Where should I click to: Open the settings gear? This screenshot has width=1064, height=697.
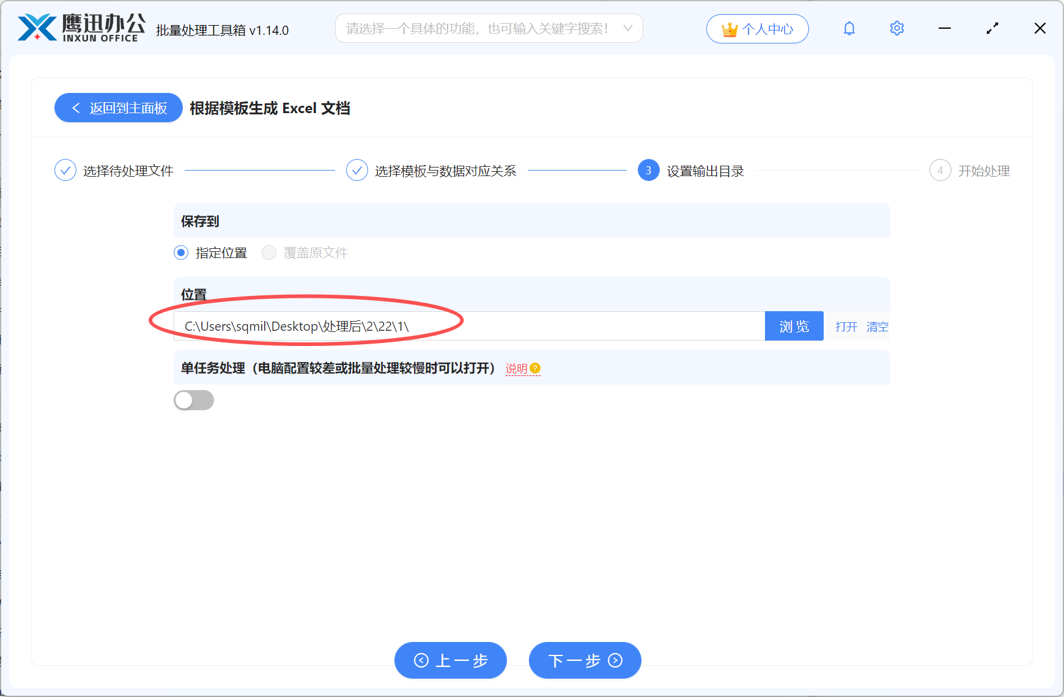(x=896, y=28)
